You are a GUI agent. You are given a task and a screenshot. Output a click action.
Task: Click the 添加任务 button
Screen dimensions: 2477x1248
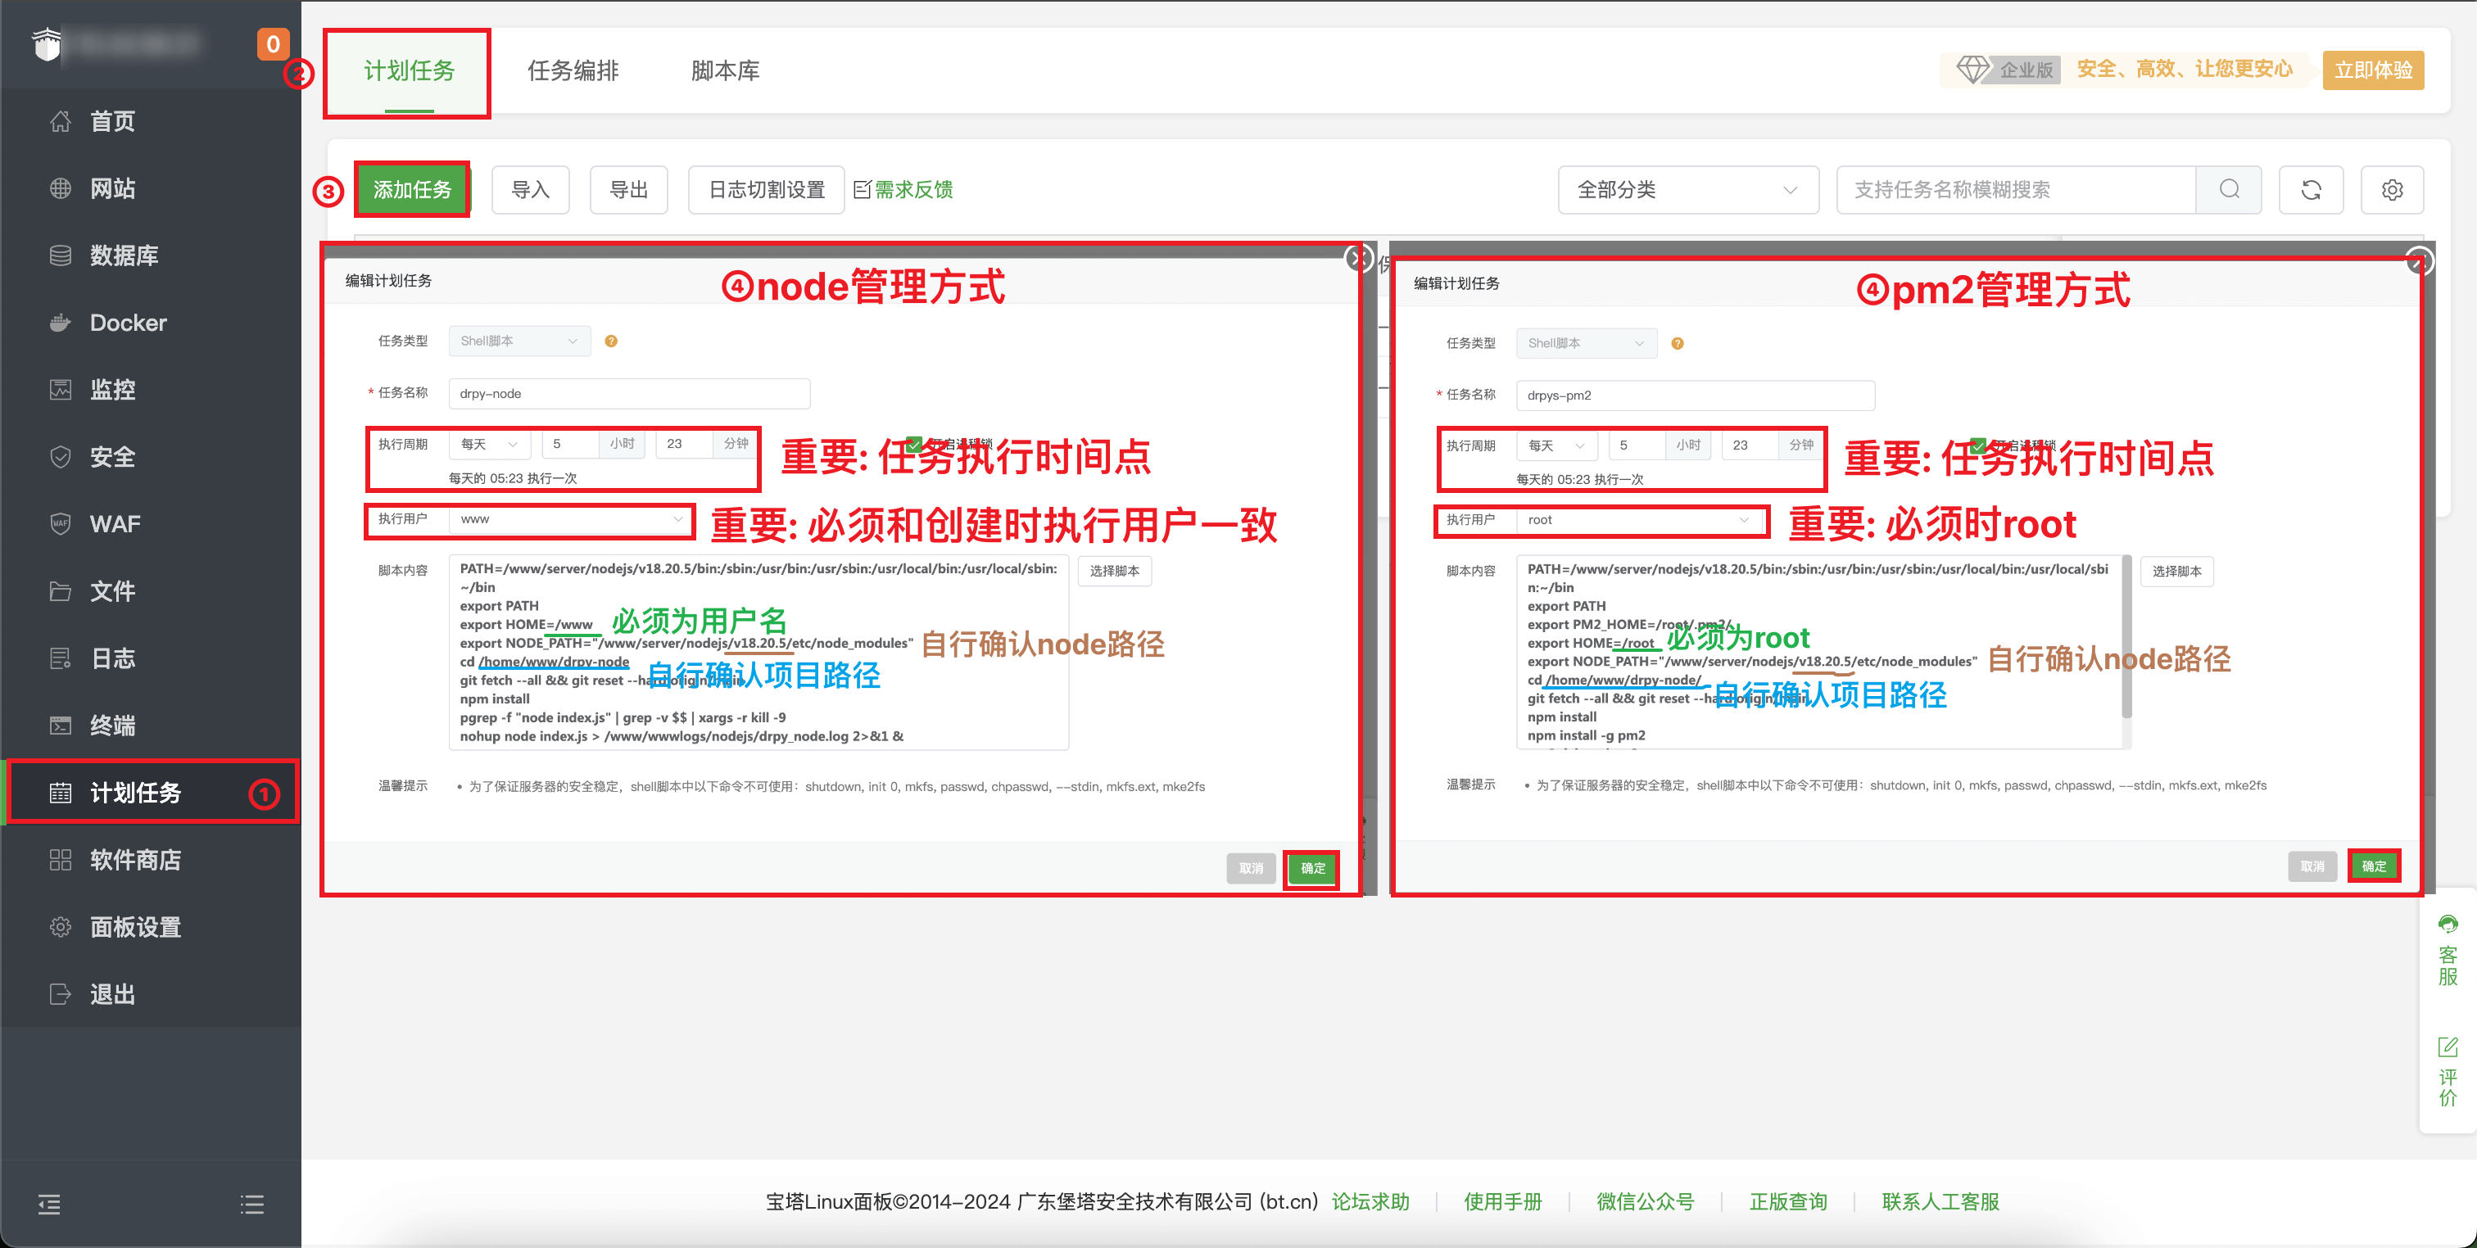(411, 189)
